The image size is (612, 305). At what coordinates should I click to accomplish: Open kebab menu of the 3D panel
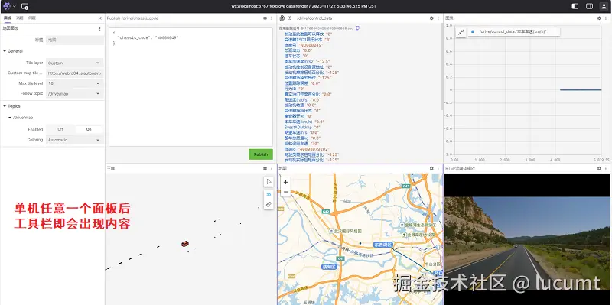pyautogui.click(x=272, y=168)
